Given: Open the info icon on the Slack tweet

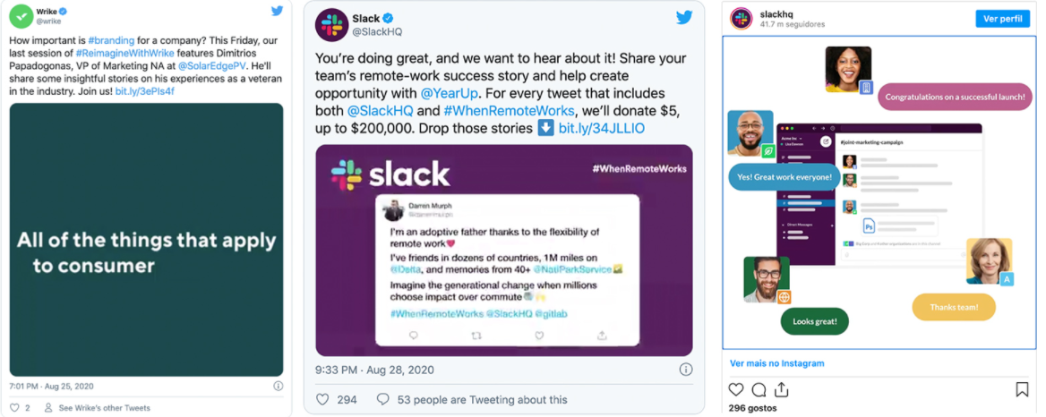Looking at the screenshot, I should [x=685, y=370].
